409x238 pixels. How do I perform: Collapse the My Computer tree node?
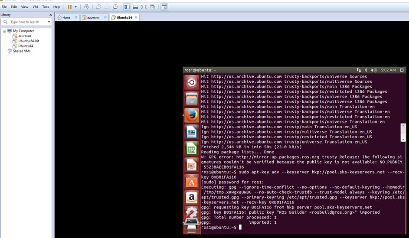coord(4,31)
